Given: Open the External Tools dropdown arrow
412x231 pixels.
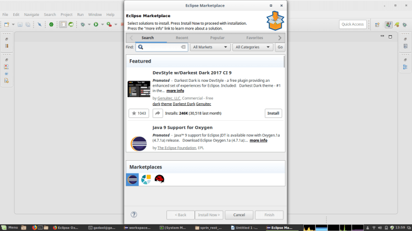Looking at the screenshot, I should tap(115, 24).
